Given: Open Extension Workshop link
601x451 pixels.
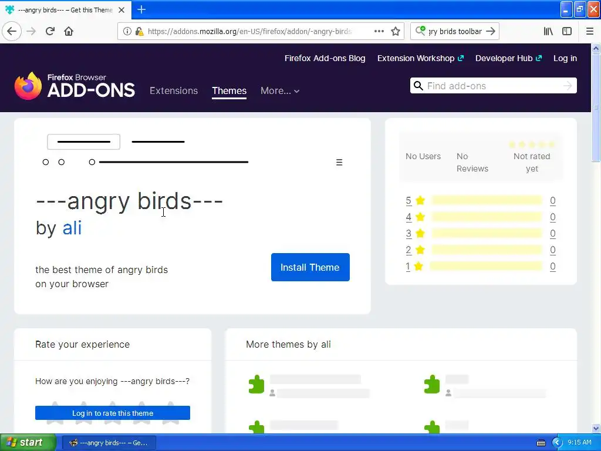Looking at the screenshot, I should click(x=420, y=58).
